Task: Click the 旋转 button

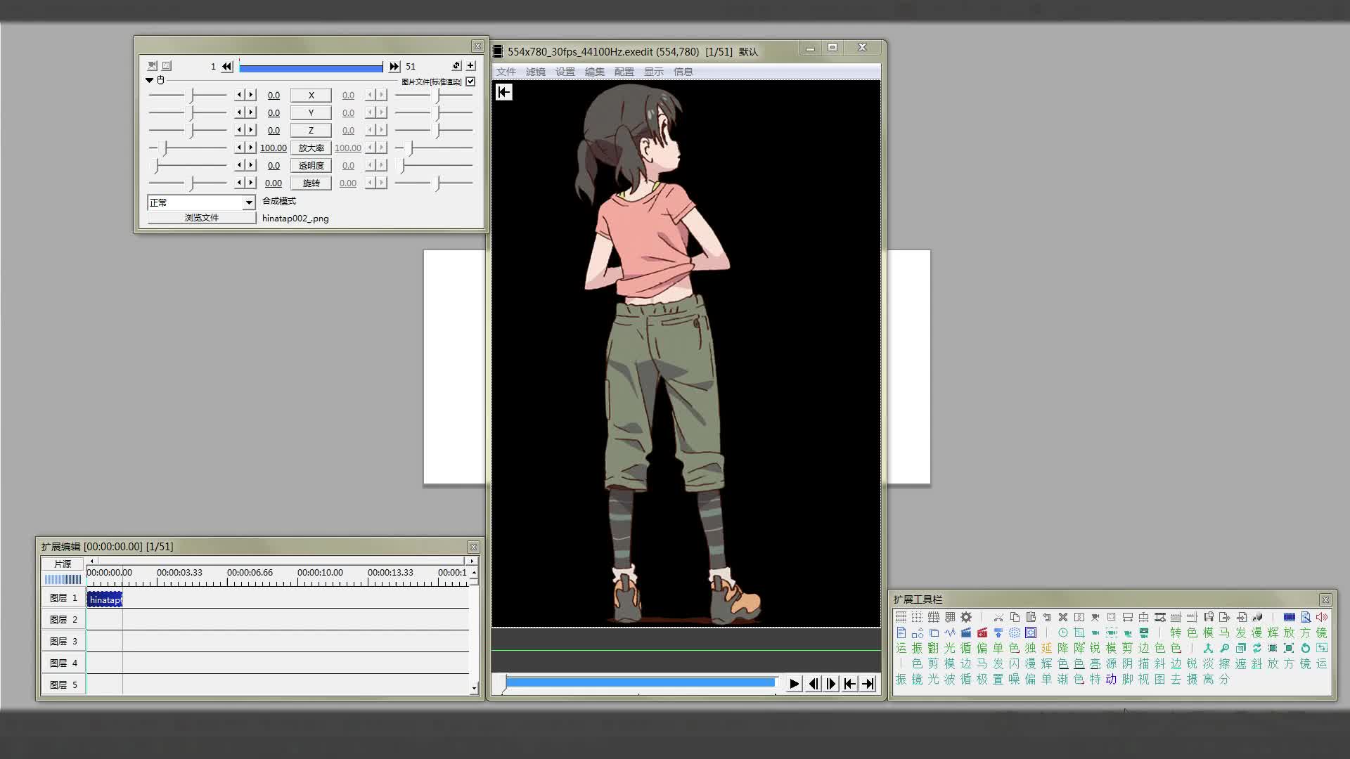Action: 311,183
